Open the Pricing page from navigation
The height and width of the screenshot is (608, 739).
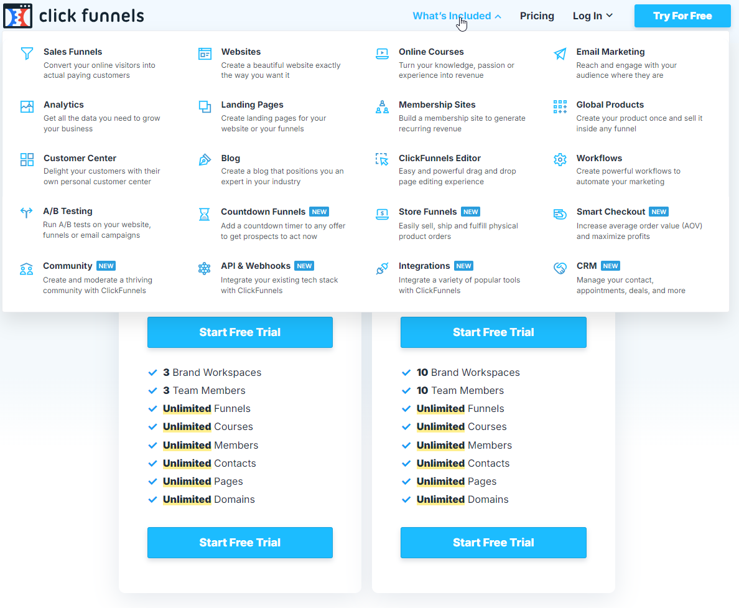click(537, 16)
